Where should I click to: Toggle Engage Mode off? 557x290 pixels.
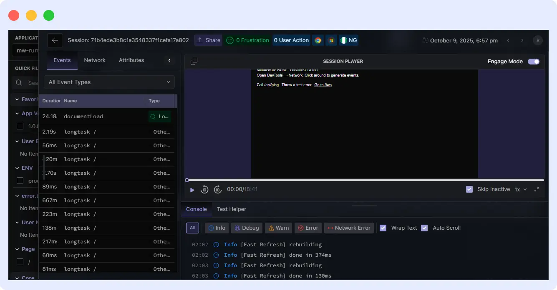[533, 61]
